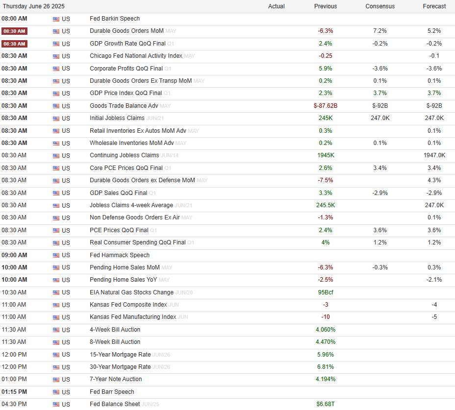Screen dimensions: 455x410
Task: Click US flag icon in Fed Barkin Speech row
Action: point(56,19)
